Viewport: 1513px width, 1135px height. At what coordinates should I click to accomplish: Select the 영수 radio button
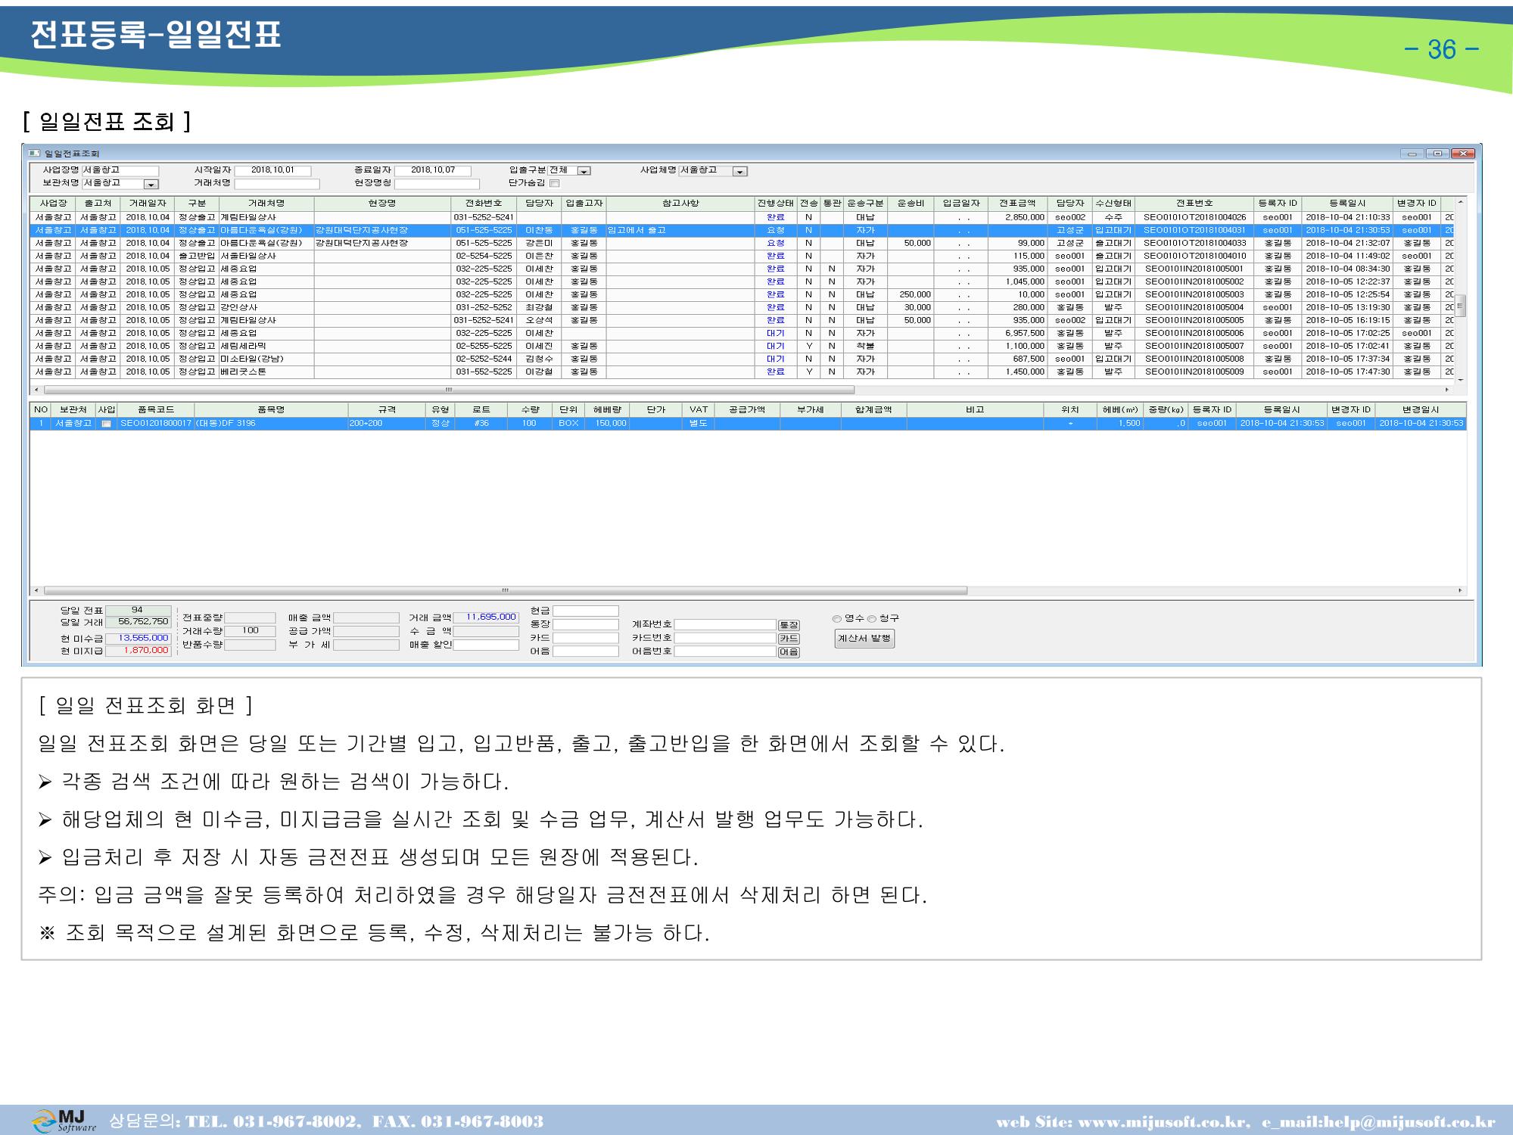(x=836, y=619)
